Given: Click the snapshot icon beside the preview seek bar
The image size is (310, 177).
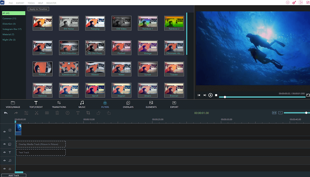Looking at the screenshot, I should [308, 95].
